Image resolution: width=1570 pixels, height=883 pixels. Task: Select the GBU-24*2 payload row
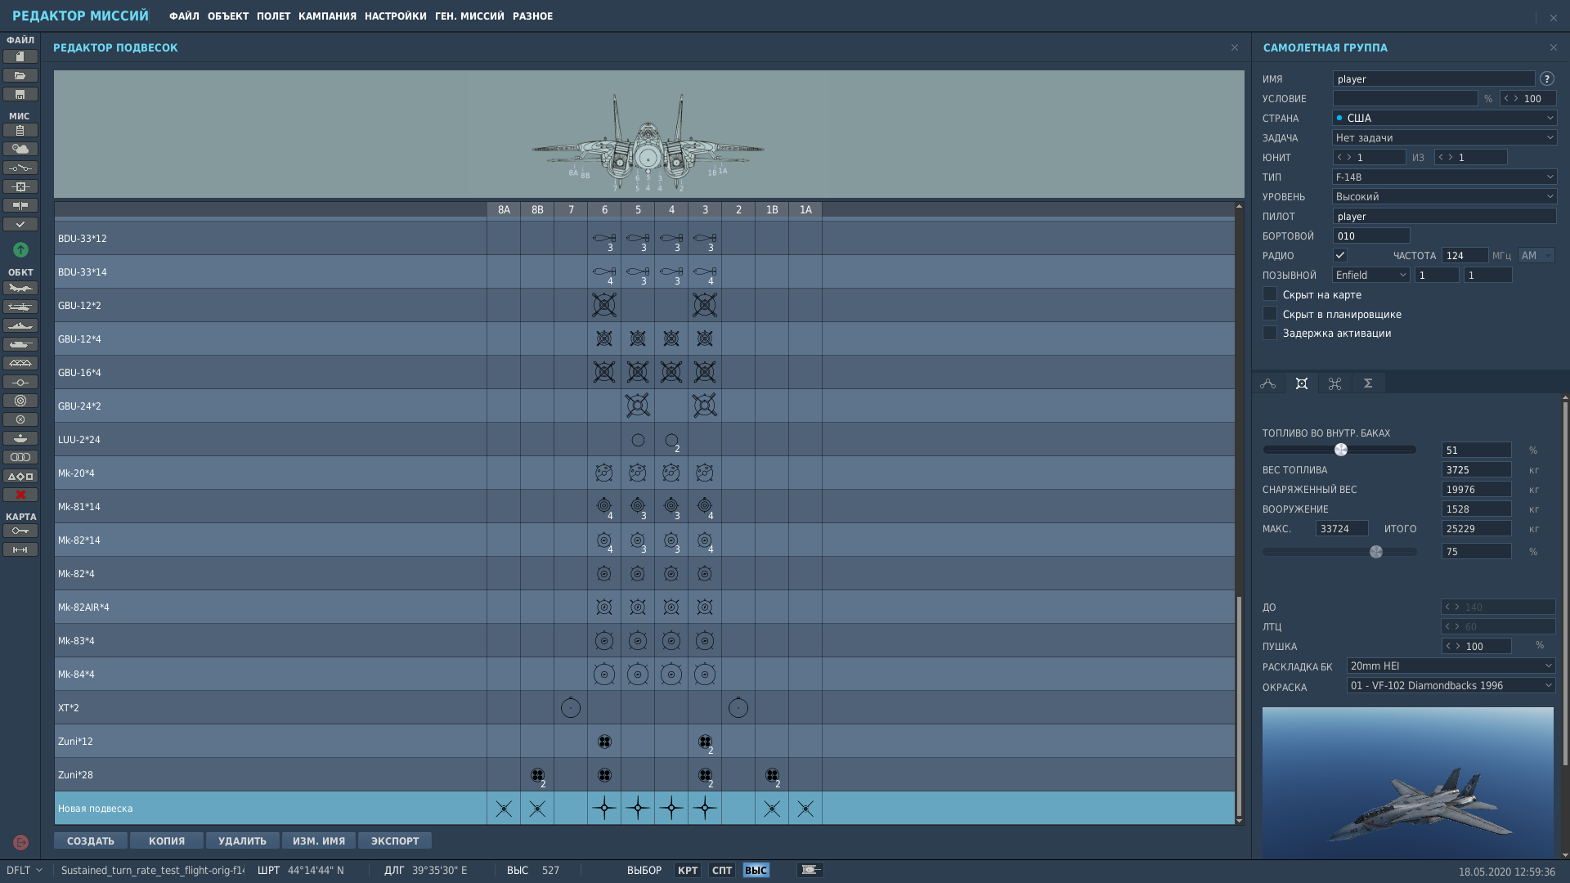[644, 406]
